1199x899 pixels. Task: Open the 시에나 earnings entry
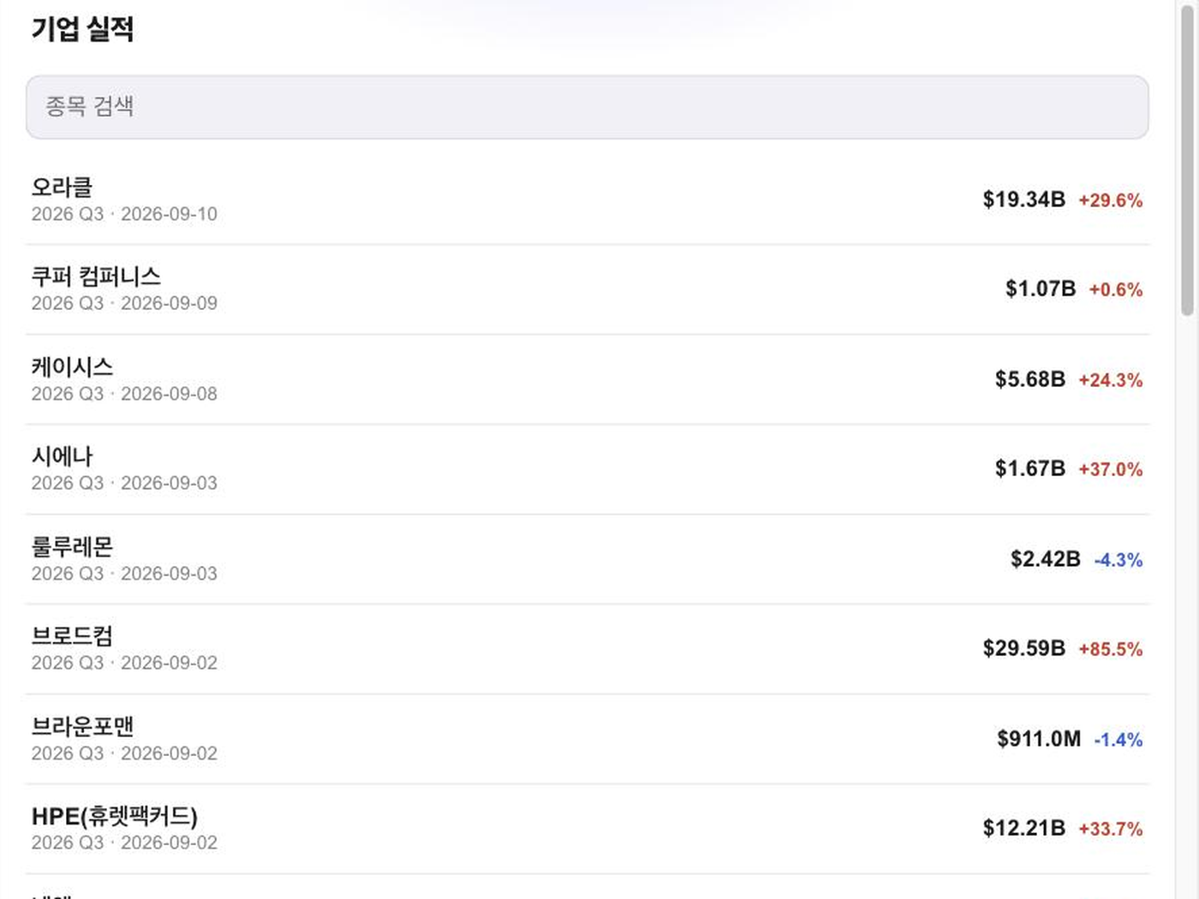tap(587, 469)
